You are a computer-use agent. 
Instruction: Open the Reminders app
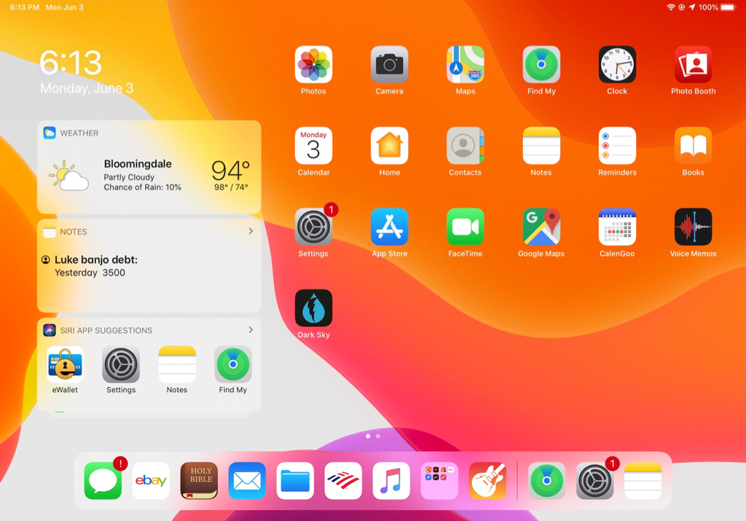(x=617, y=146)
